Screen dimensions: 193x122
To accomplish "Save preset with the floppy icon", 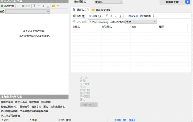I will tap(58, 6).
